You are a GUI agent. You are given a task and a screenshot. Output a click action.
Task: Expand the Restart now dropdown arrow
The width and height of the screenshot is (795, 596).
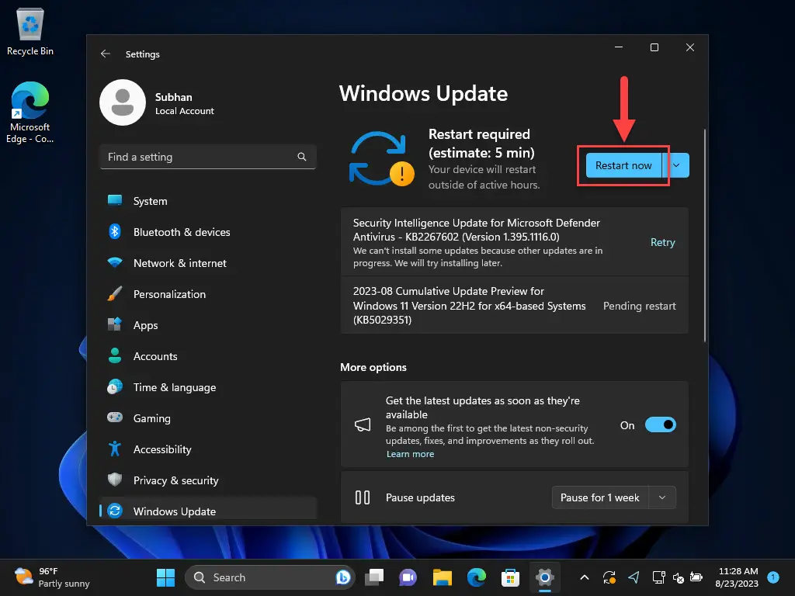tap(676, 166)
